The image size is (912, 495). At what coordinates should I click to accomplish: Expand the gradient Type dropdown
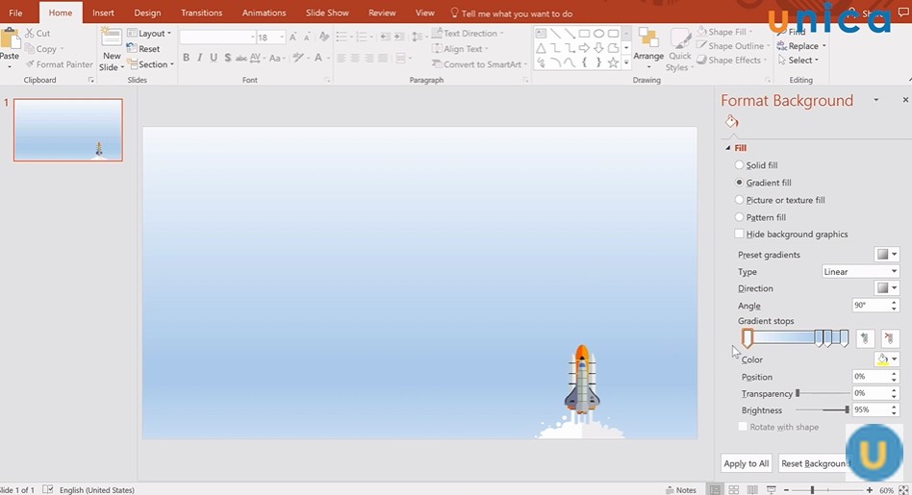pyautogui.click(x=859, y=272)
